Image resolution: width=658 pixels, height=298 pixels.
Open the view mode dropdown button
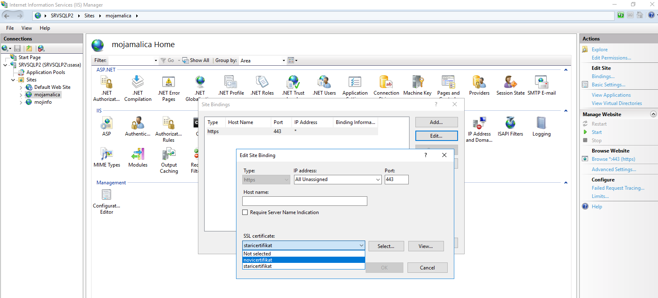tap(293, 60)
